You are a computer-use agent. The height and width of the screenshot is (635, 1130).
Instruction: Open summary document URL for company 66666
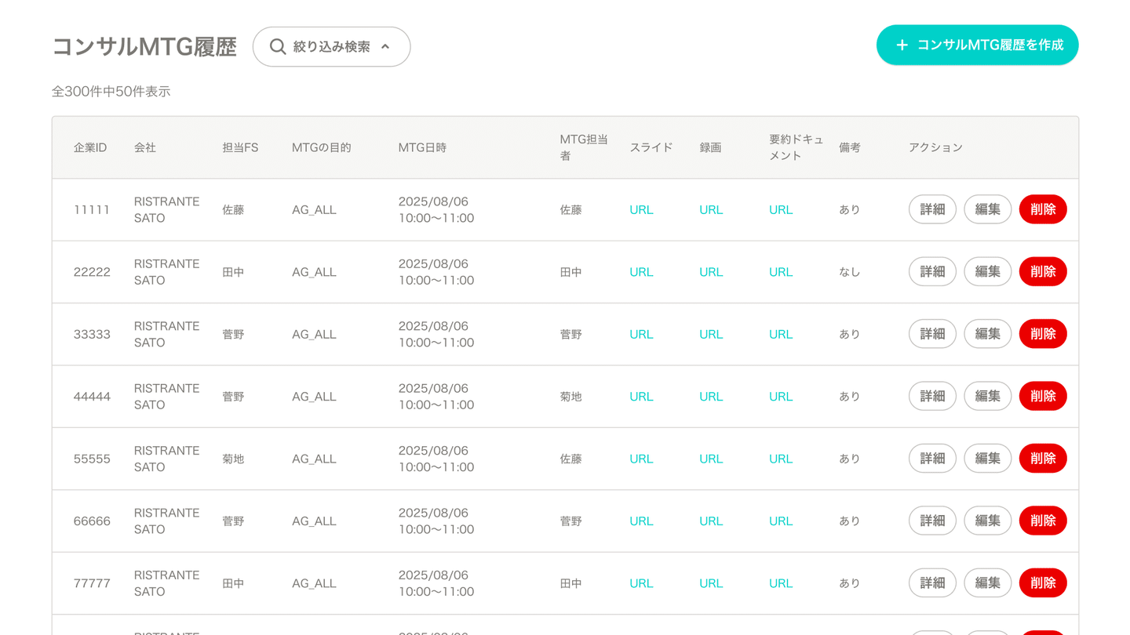point(781,521)
